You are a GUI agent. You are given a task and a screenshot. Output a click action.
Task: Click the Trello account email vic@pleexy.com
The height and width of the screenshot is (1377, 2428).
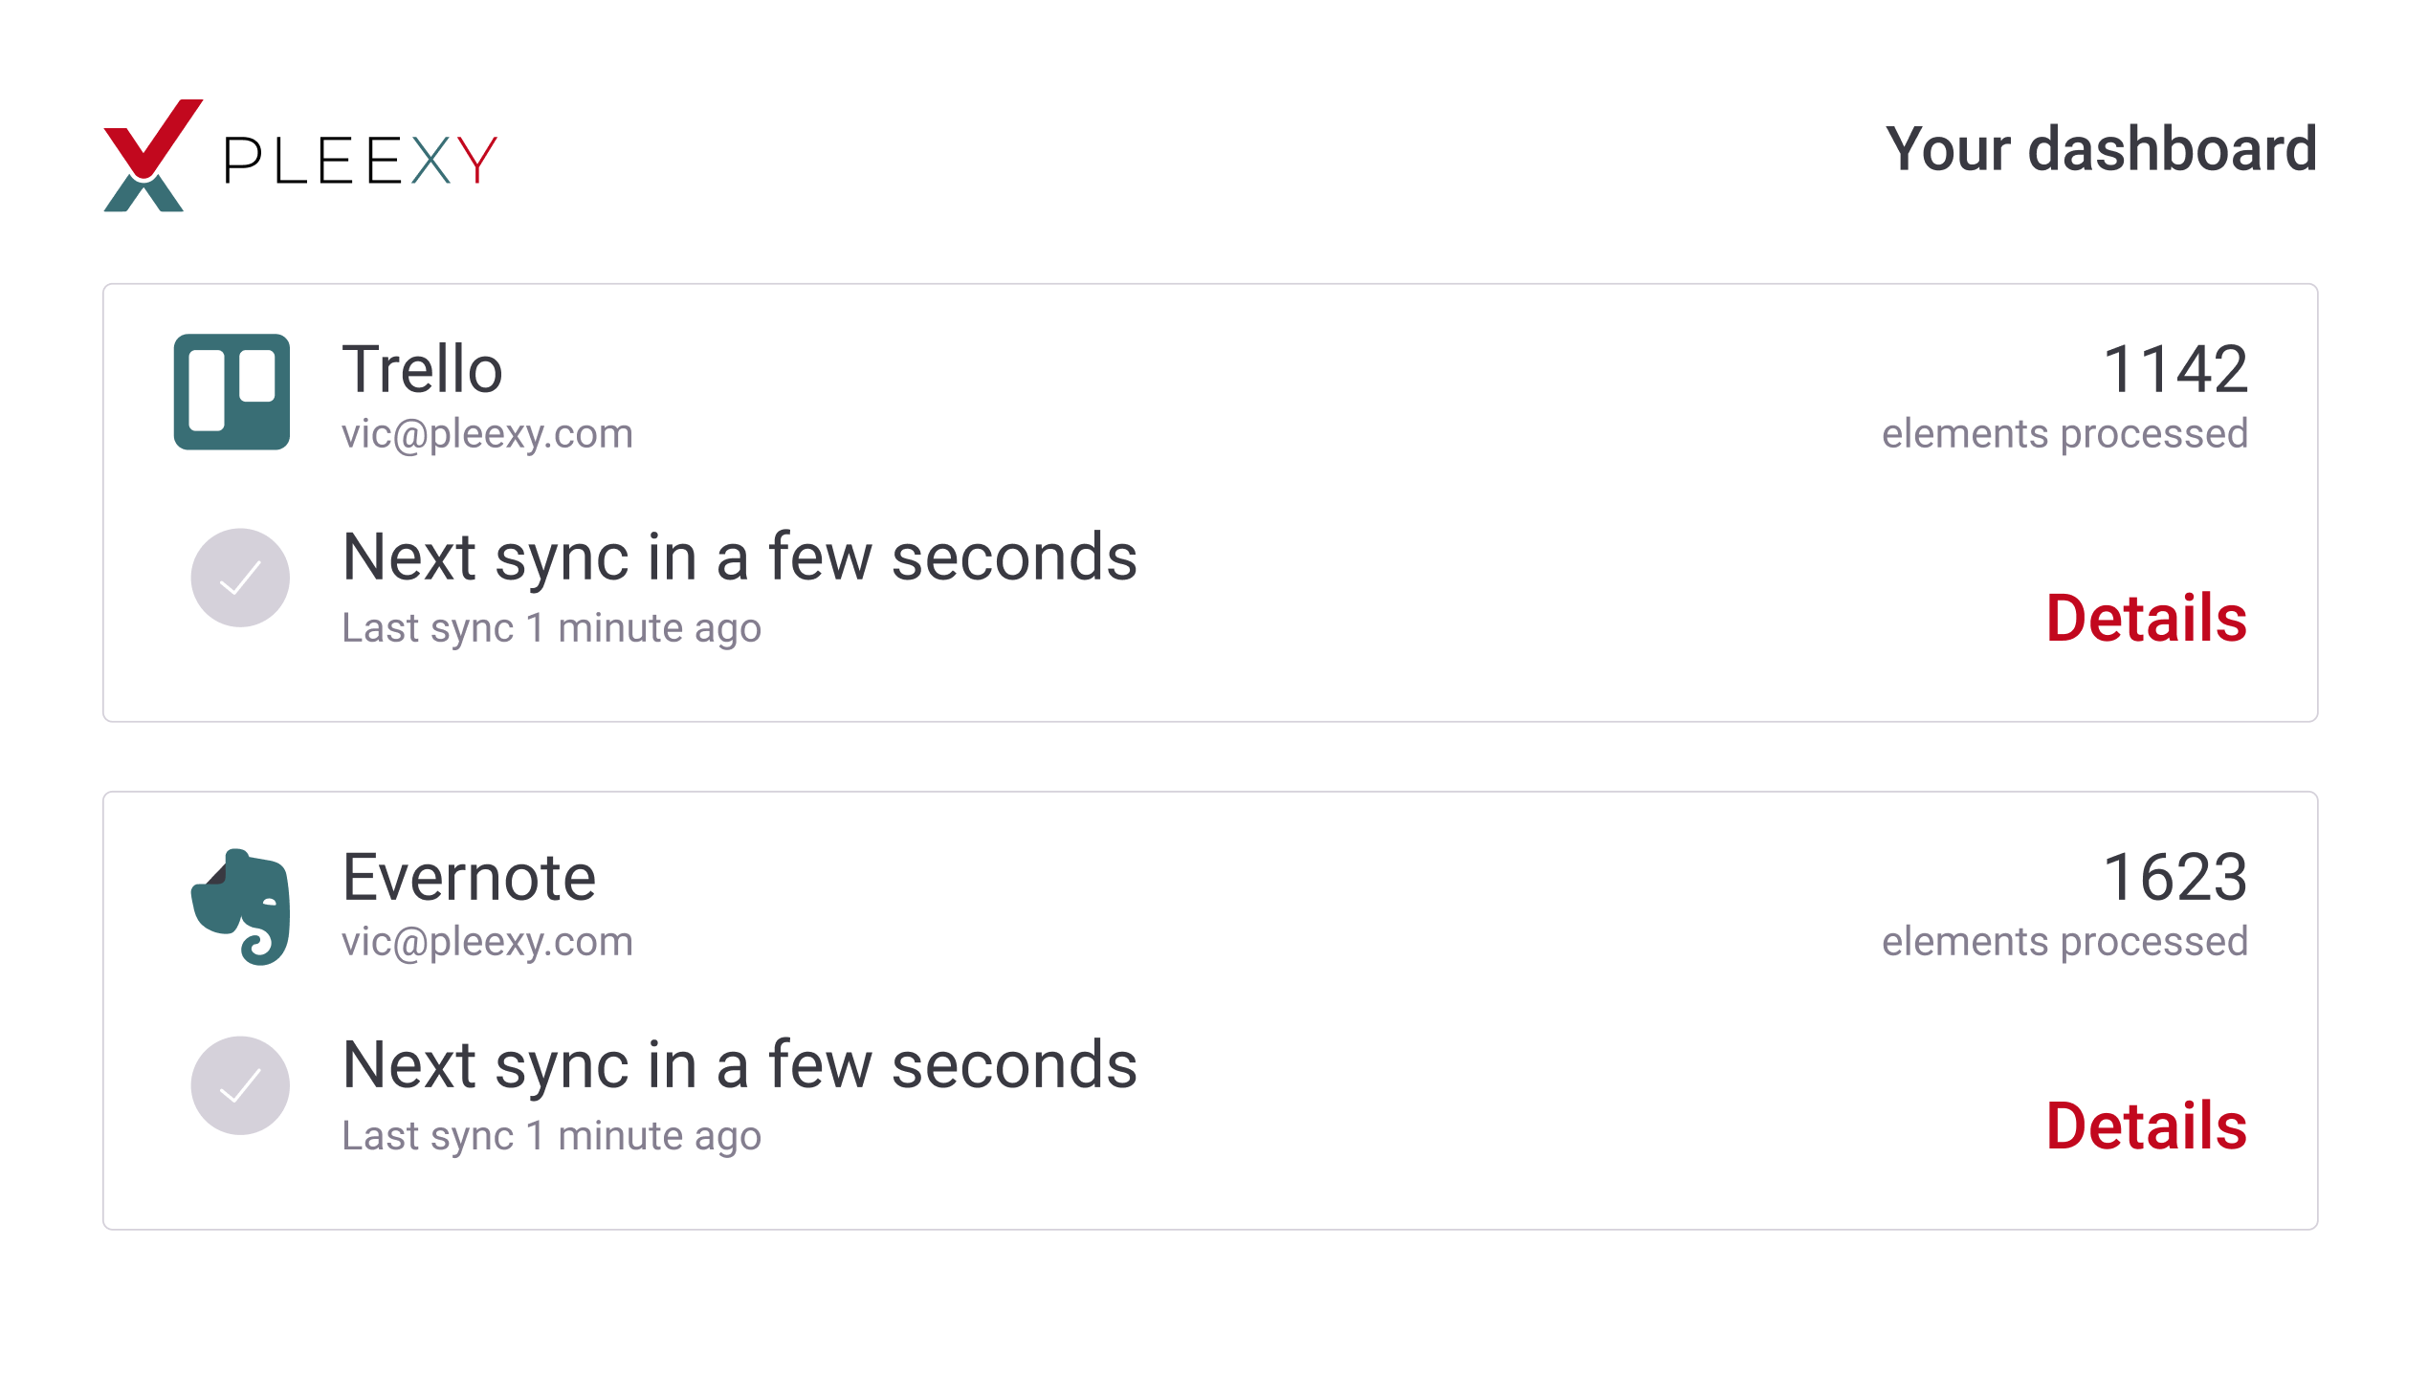[487, 434]
